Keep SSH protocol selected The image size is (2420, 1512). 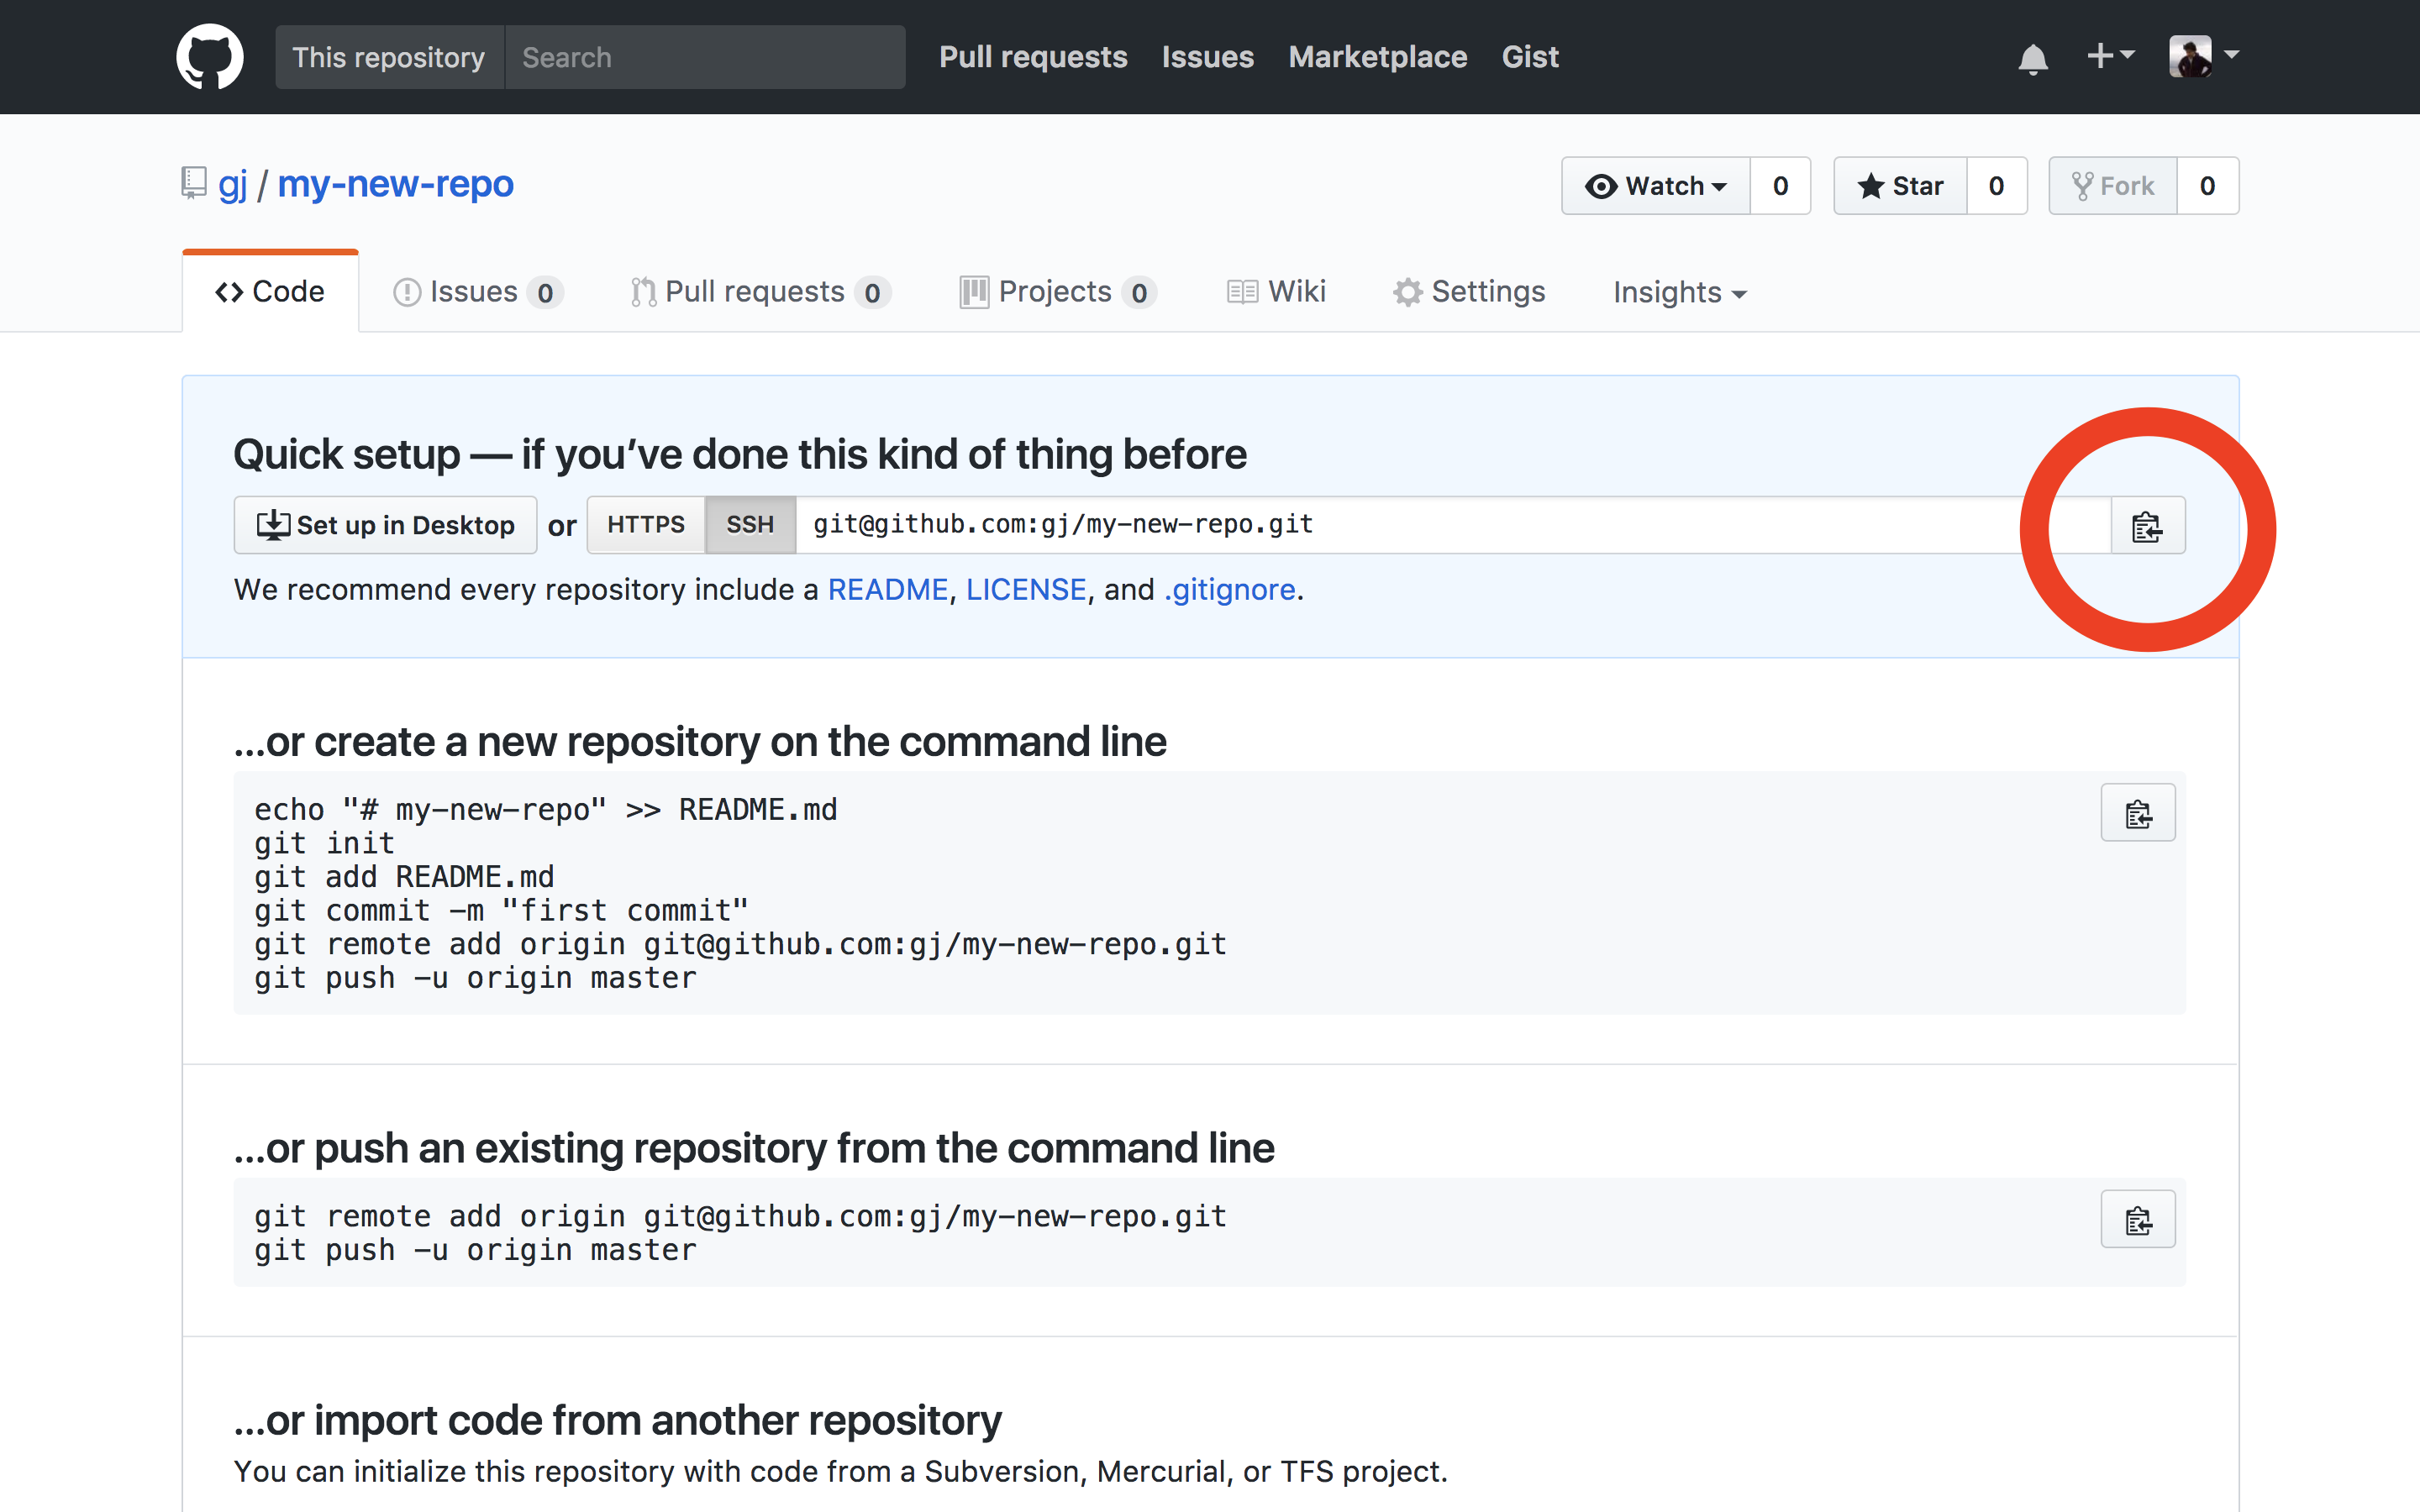coord(749,524)
